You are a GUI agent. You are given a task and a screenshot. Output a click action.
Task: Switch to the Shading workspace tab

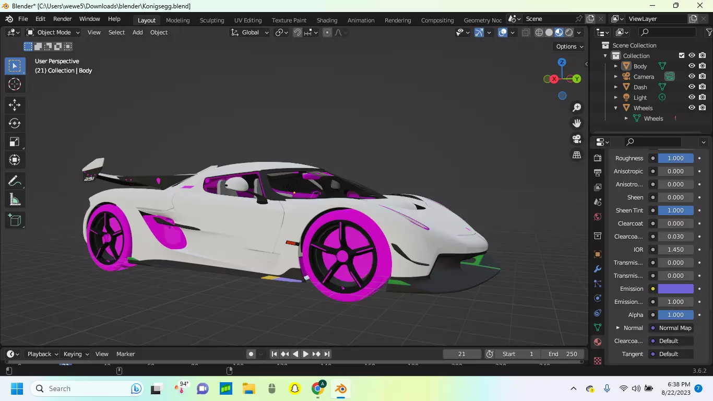(x=327, y=20)
